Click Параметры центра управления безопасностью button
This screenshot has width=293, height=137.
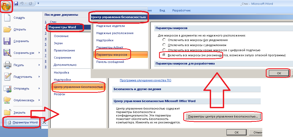pos(223,117)
